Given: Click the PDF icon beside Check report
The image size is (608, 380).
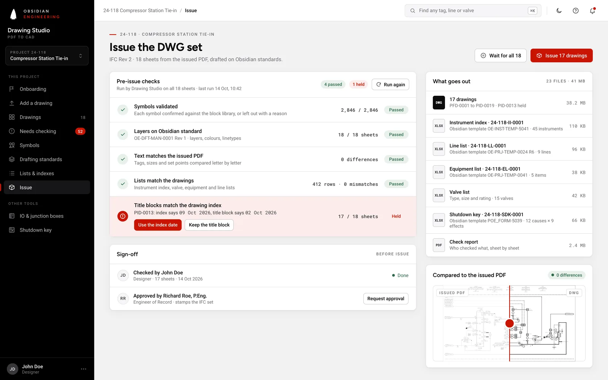Looking at the screenshot, I should click(439, 245).
